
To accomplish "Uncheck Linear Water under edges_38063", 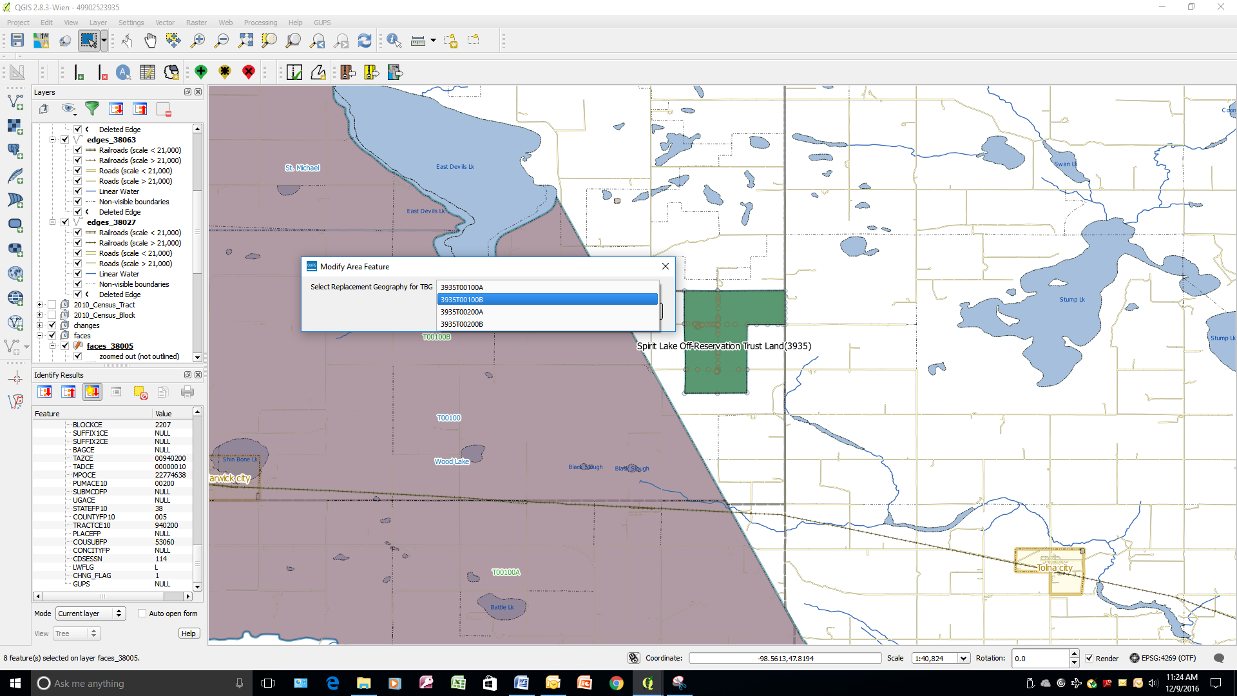I will pos(78,191).
